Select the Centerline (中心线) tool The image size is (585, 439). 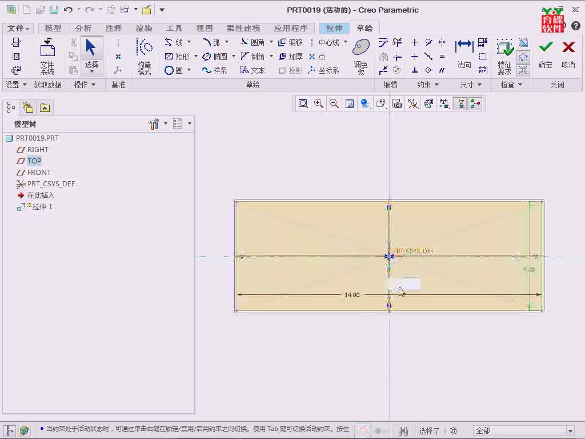click(324, 42)
